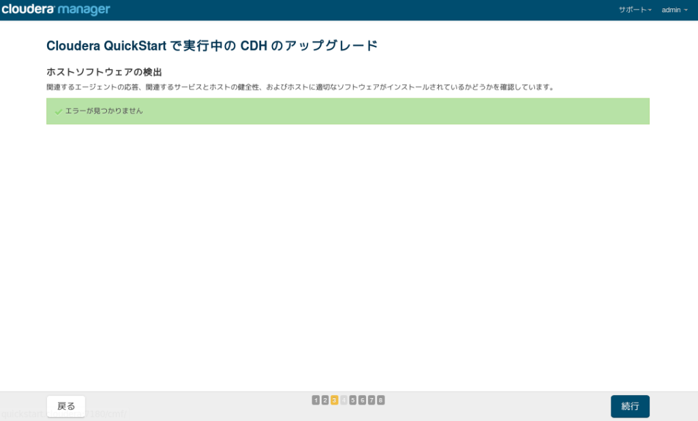The width and height of the screenshot is (698, 421).
Task: Jump to final step 8 badge
Action: coord(380,400)
